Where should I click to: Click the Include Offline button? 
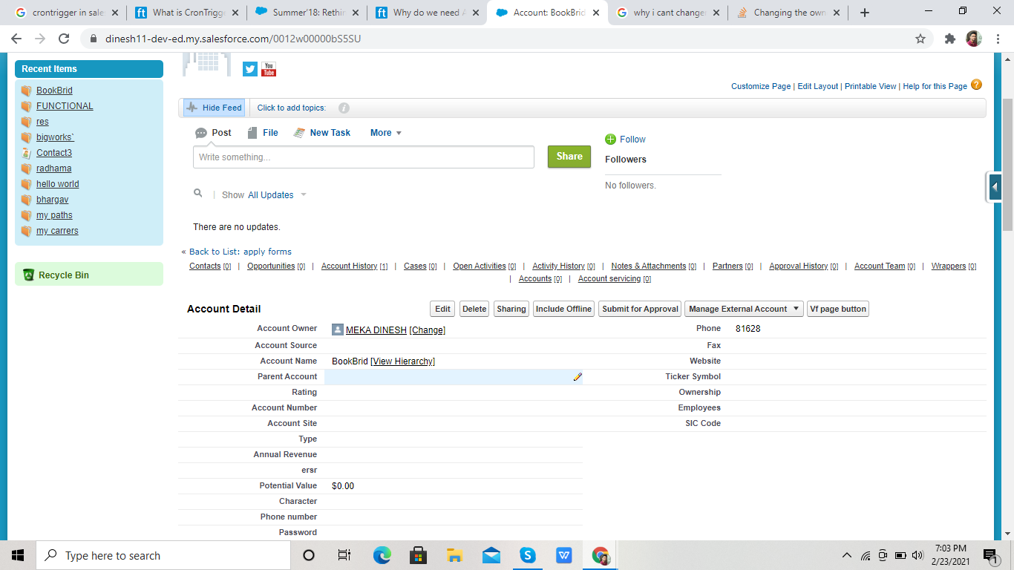pos(564,309)
